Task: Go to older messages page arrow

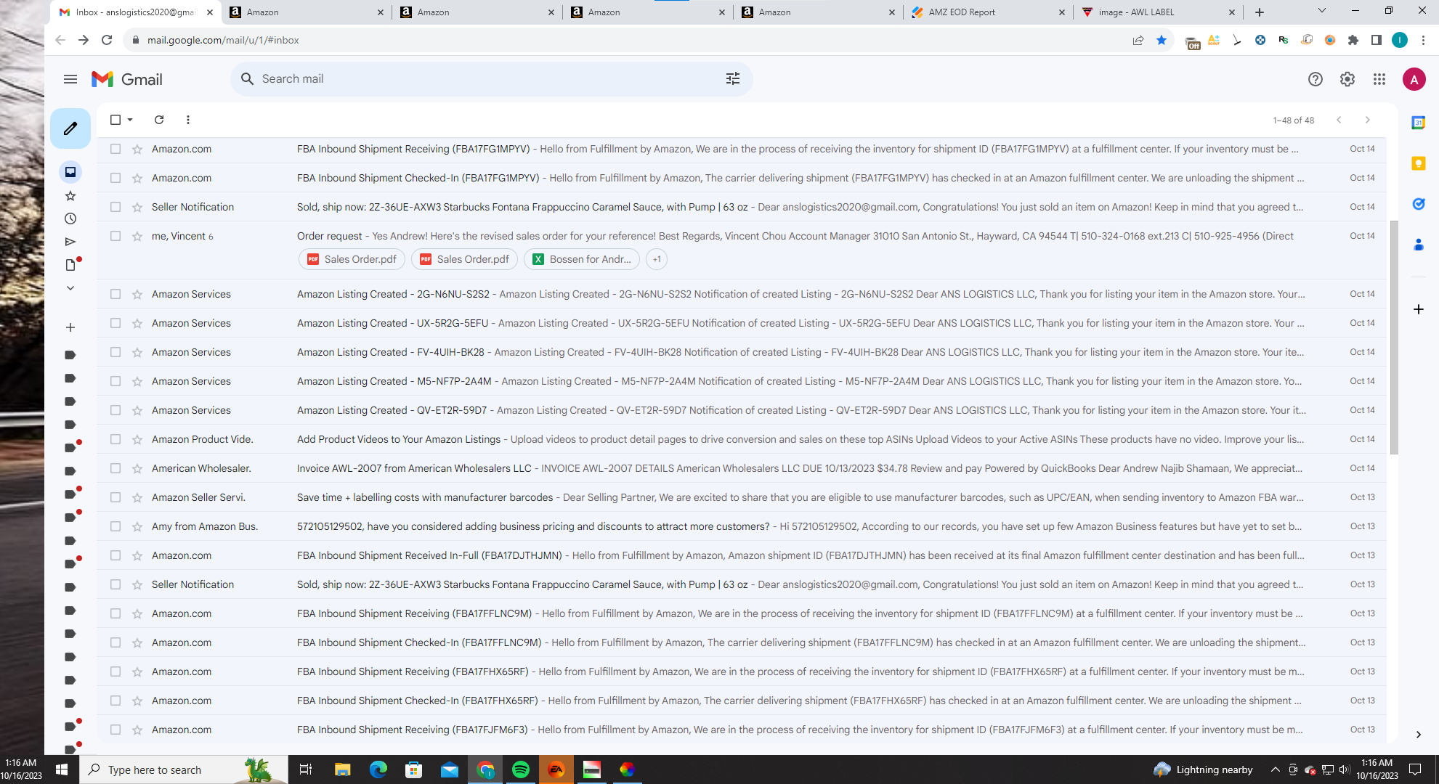Action: tap(1368, 120)
